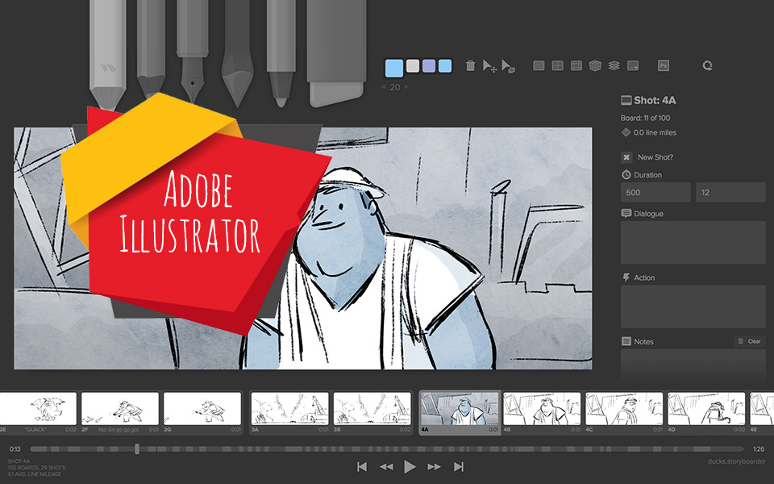Screen dimensions: 774x484
Task: Toggle the New Shot? checkbox
Action: click(626, 157)
